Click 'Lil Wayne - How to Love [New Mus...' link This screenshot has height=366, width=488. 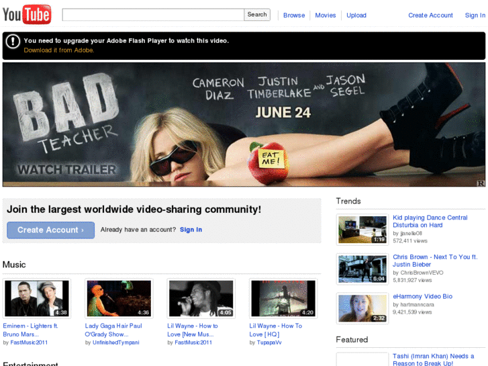click(193, 330)
